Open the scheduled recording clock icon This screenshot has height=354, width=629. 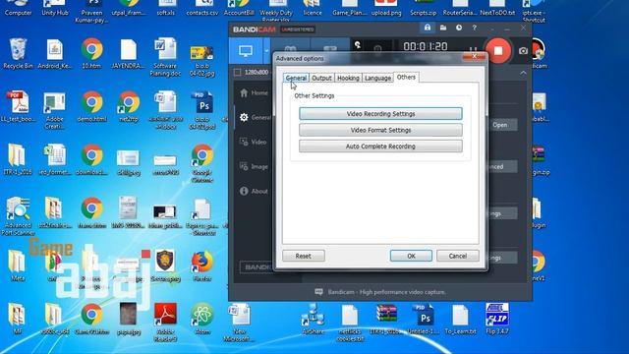point(459,28)
